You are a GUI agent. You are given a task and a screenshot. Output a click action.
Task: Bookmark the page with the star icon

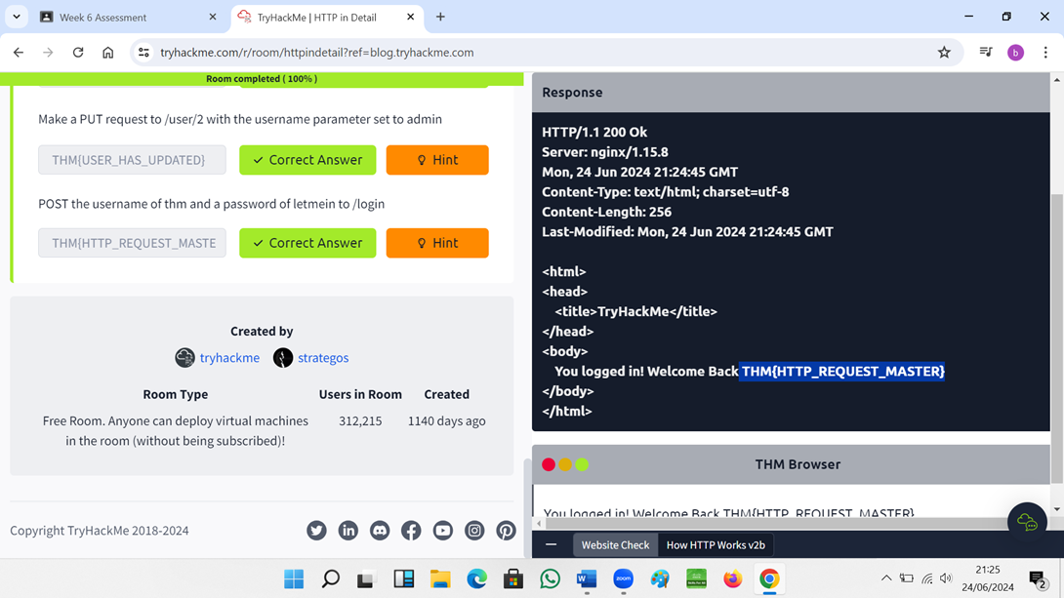[944, 52]
